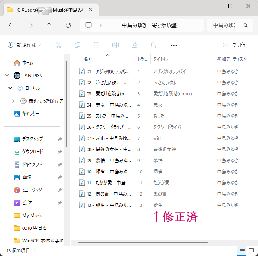Open the My Music folder in sidebar
The height and width of the screenshot is (256, 258).
pos(28,215)
